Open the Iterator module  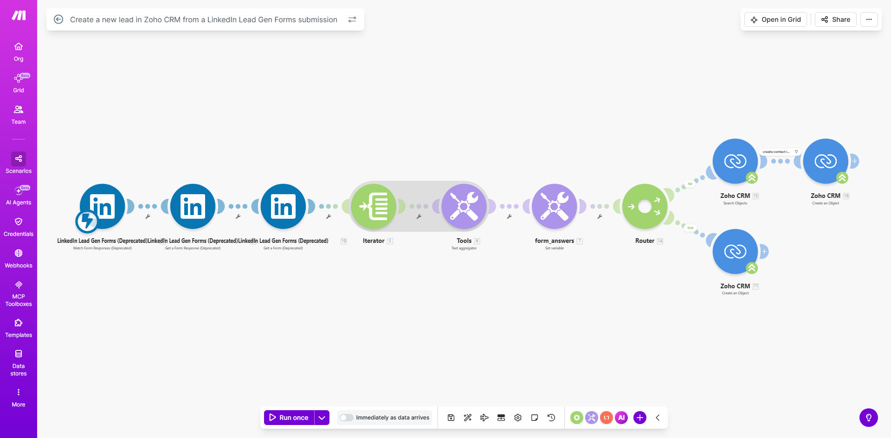click(374, 206)
